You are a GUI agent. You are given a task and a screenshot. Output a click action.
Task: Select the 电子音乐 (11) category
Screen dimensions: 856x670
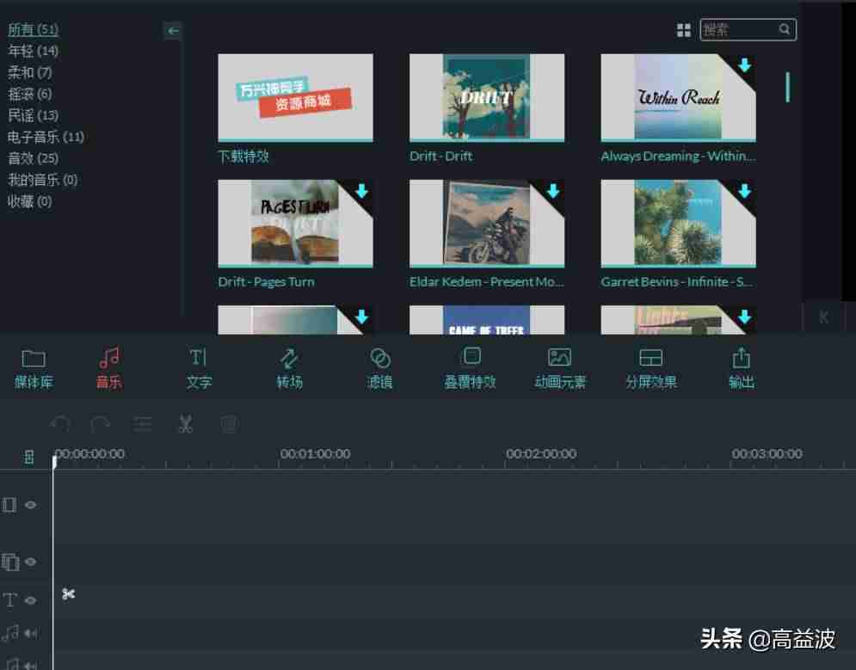click(x=46, y=137)
